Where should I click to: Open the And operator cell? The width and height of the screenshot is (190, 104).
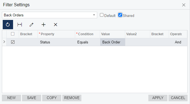pos(178,42)
